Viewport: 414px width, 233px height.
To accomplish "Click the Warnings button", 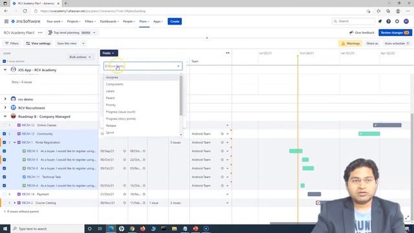I will coord(351,43).
